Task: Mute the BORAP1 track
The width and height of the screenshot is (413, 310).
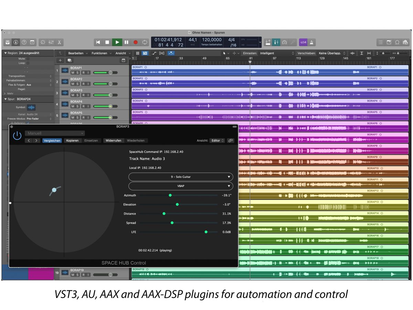Action: 73,73
